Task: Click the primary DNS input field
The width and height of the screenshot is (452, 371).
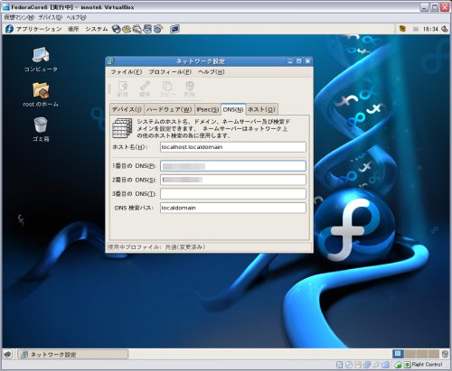Action: pos(233,166)
